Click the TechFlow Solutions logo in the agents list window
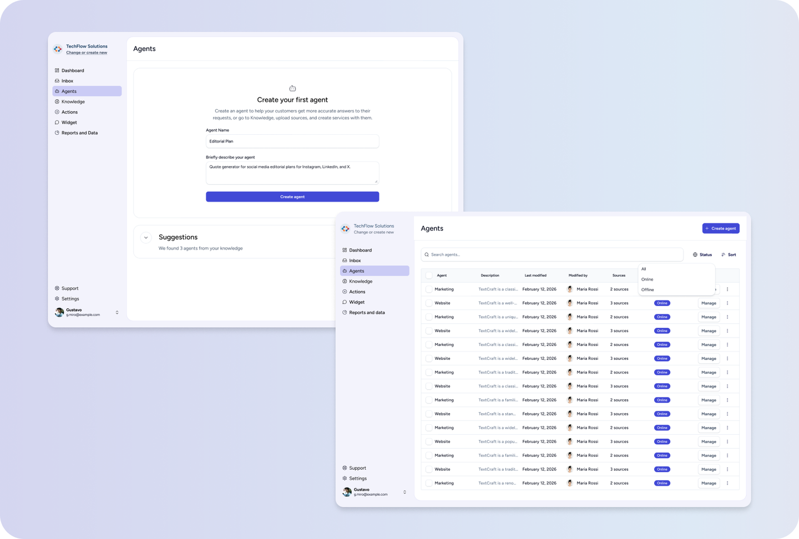 pos(345,229)
